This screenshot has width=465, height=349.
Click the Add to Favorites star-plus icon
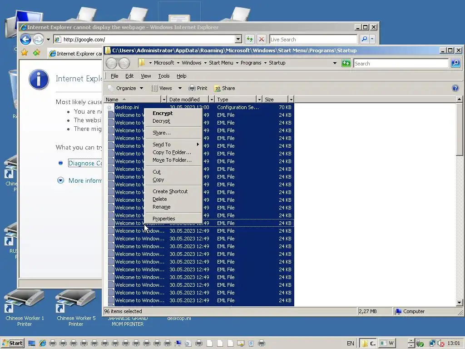click(x=36, y=53)
